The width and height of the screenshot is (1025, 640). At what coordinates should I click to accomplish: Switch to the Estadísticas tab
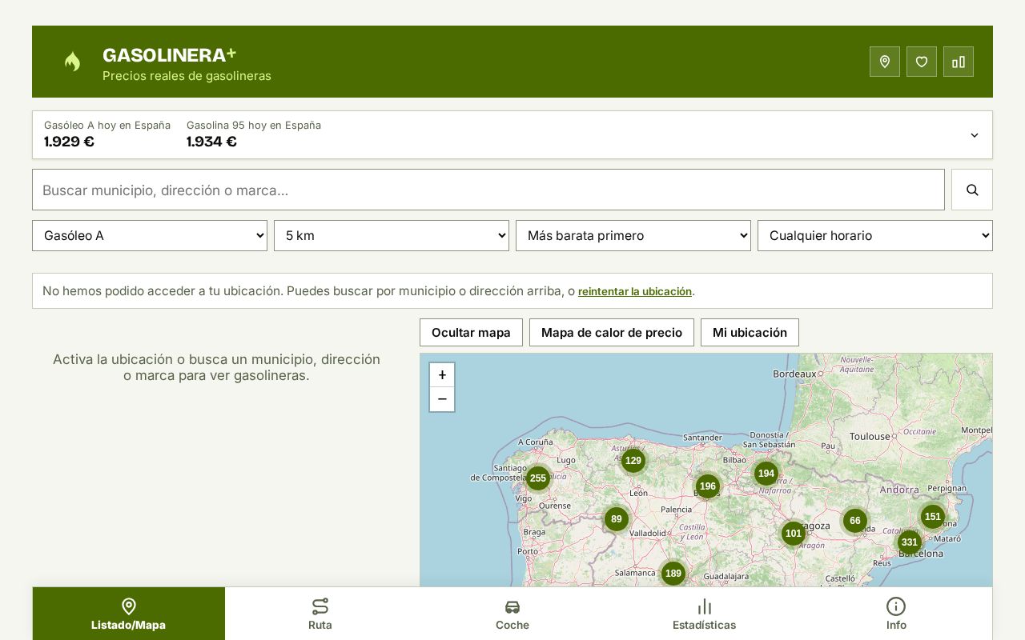pyautogui.click(x=704, y=614)
